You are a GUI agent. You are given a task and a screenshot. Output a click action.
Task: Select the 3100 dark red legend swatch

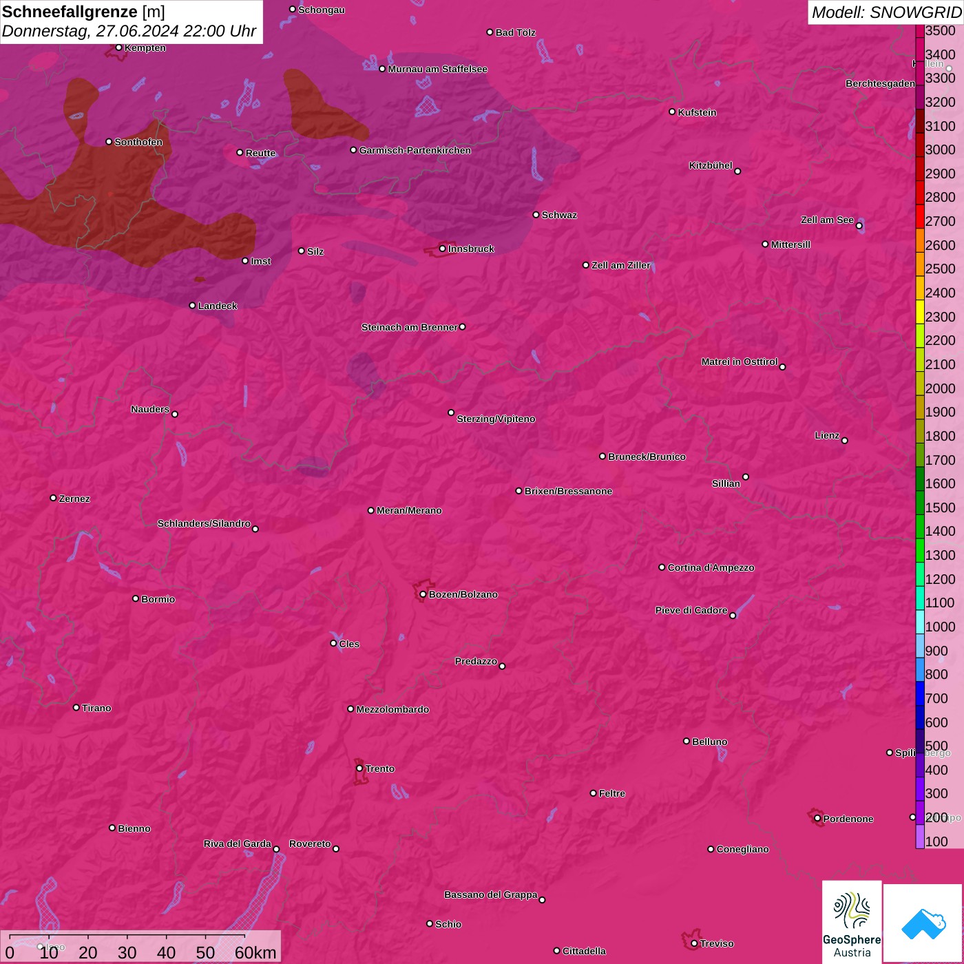click(x=920, y=121)
